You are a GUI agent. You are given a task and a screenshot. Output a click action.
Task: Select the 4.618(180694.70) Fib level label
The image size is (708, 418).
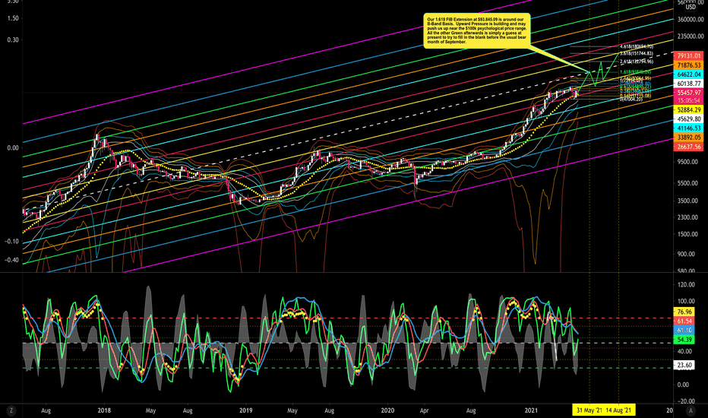pyautogui.click(x=636, y=46)
